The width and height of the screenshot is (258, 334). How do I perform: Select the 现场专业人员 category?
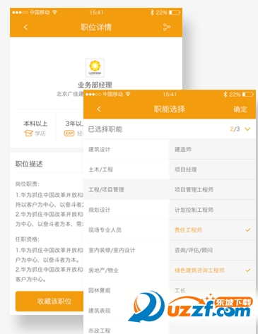tap(127, 230)
